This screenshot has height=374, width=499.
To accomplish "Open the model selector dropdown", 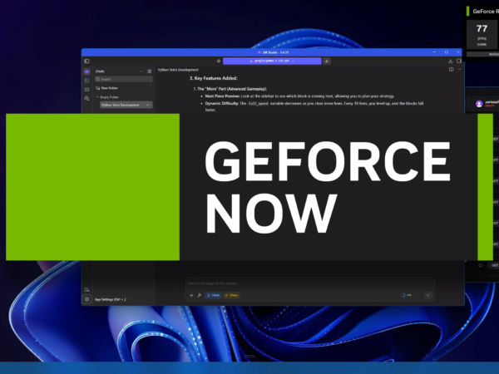I will tap(272, 61).
